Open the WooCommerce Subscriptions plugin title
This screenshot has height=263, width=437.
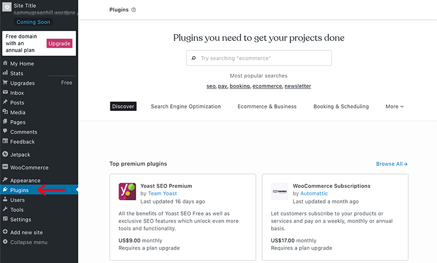(x=332, y=186)
